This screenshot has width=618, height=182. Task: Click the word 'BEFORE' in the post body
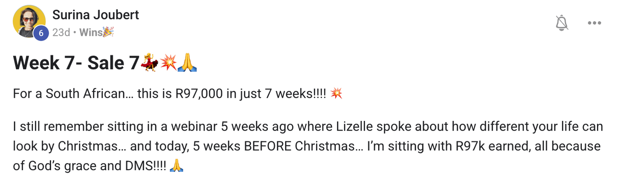tap(268, 146)
